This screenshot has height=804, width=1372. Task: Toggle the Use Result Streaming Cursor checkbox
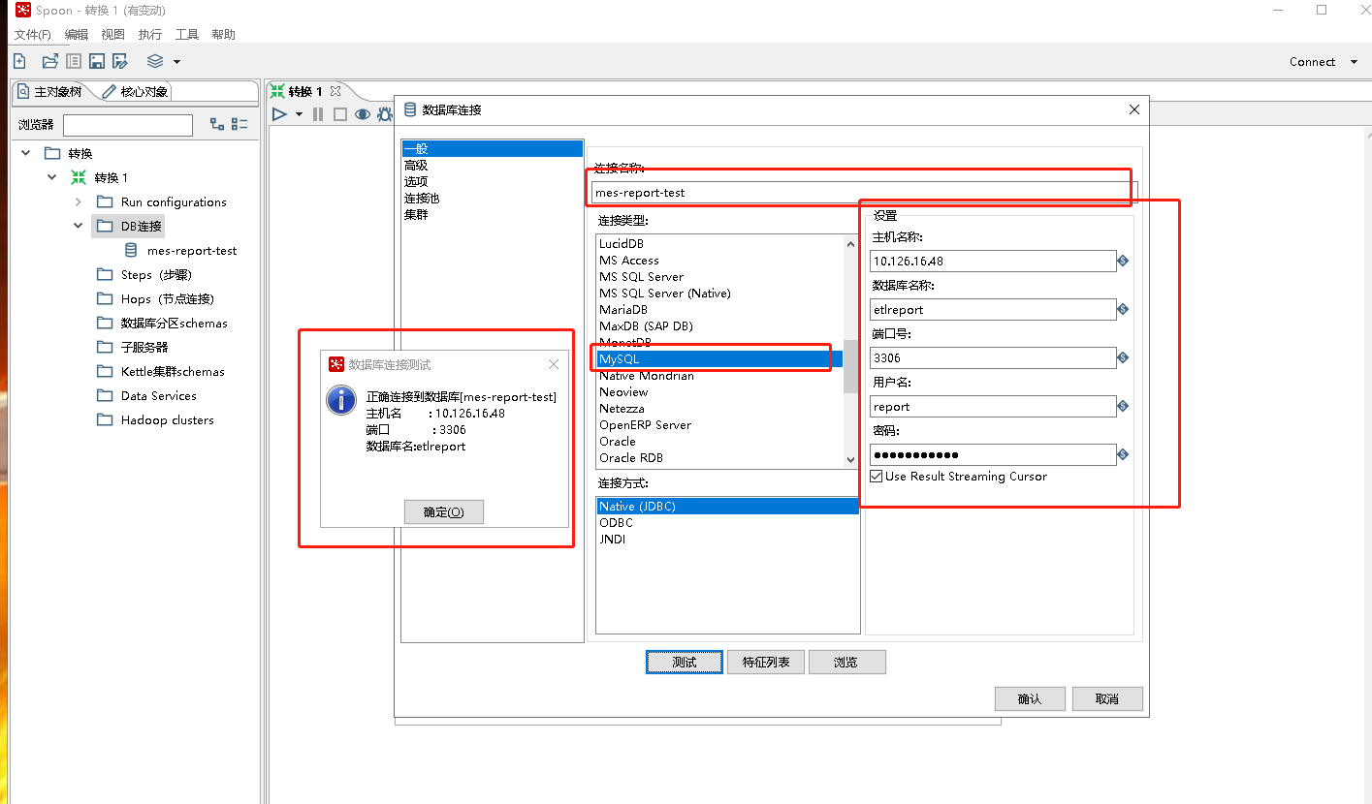click(x=877, y=477)
